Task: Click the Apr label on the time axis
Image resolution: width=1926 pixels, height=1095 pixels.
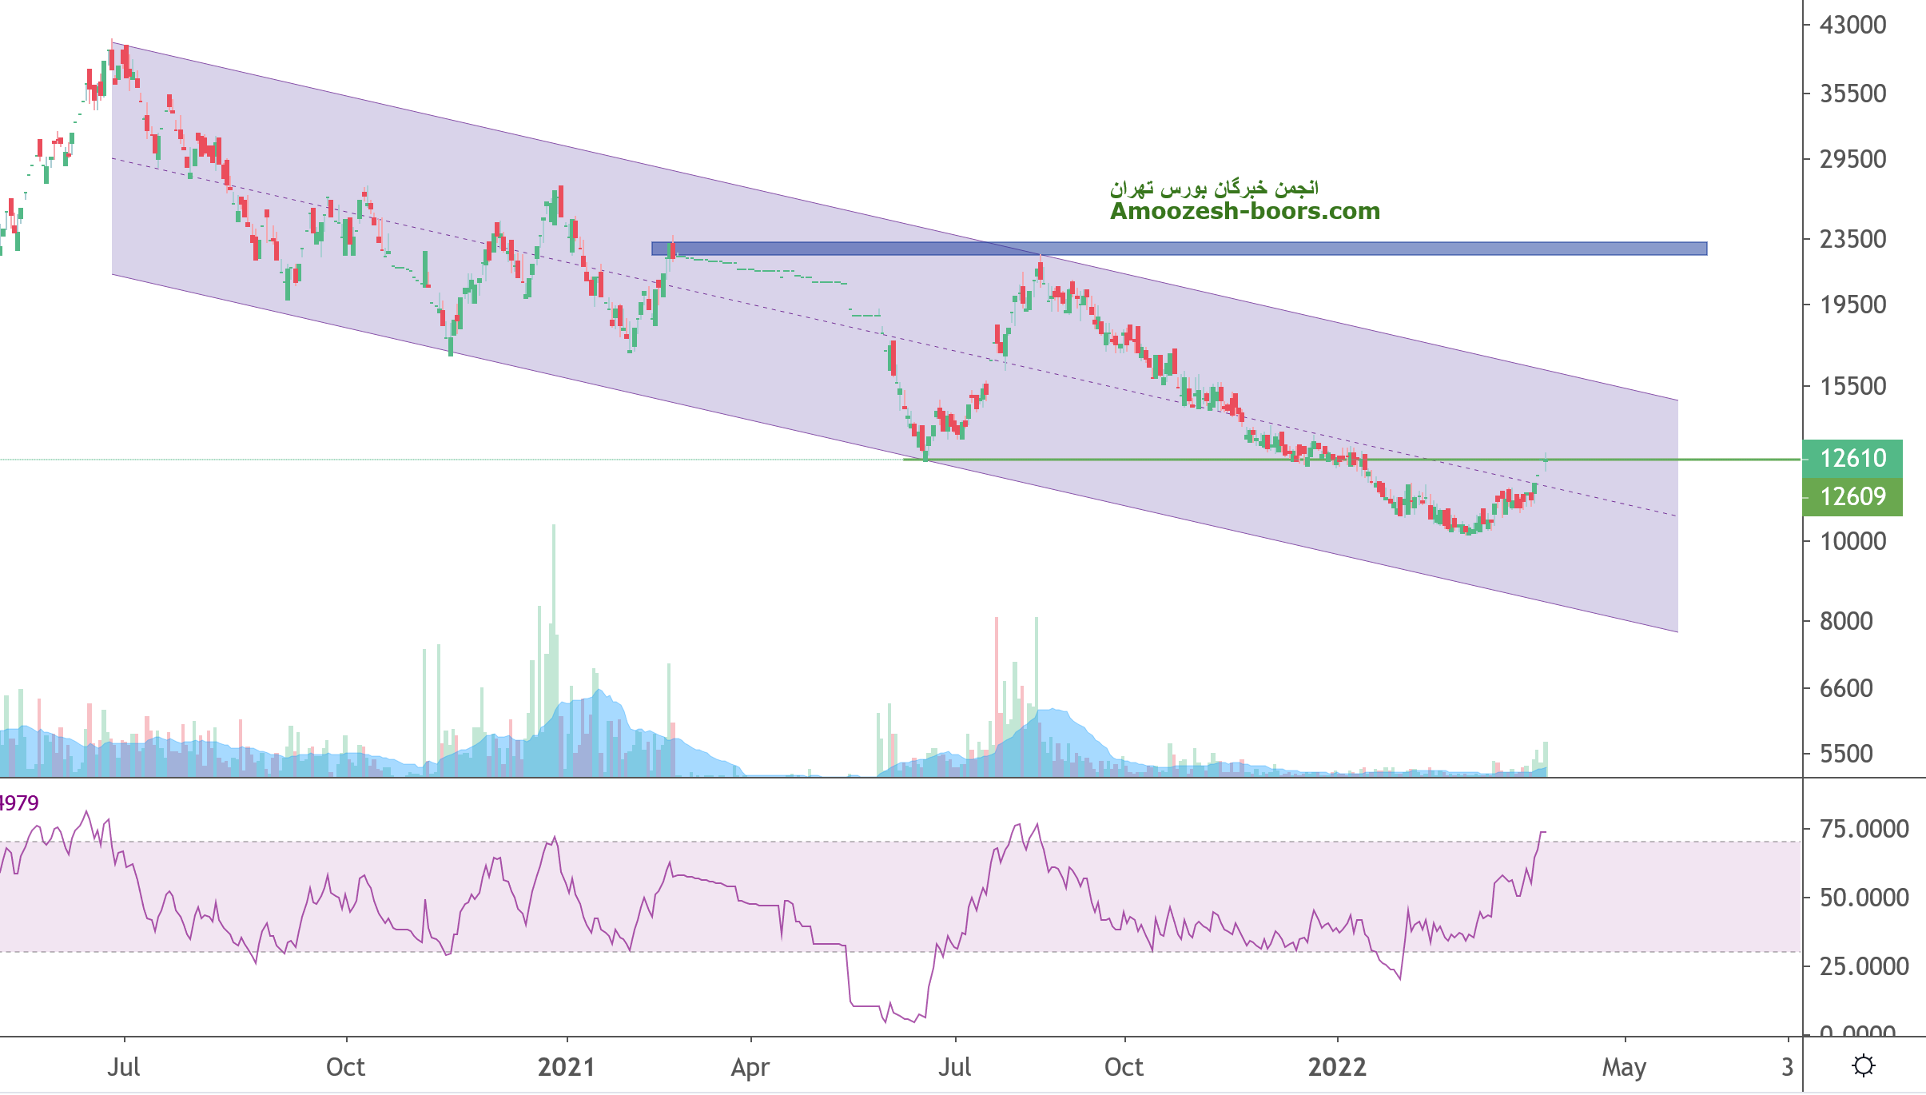Action: coord(750,1067)
